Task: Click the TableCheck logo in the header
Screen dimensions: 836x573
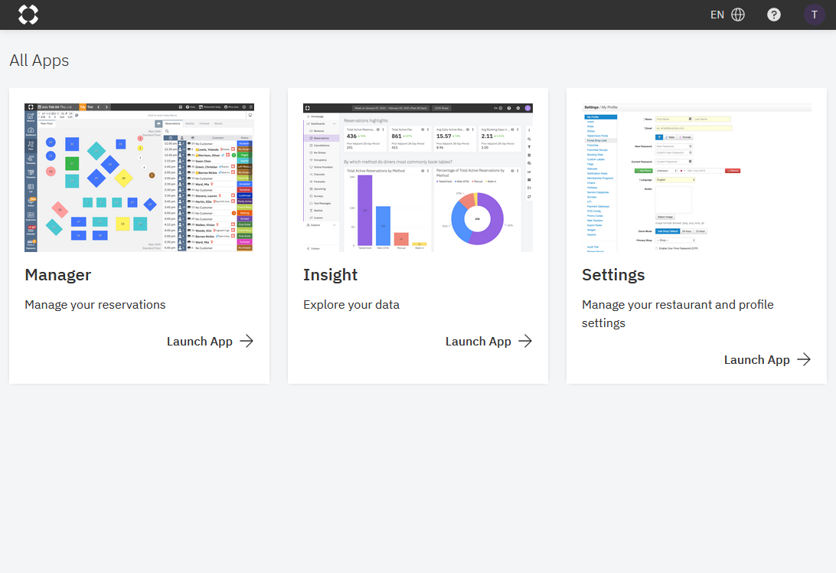Action: pyautogui.click(x=28, y=15)
